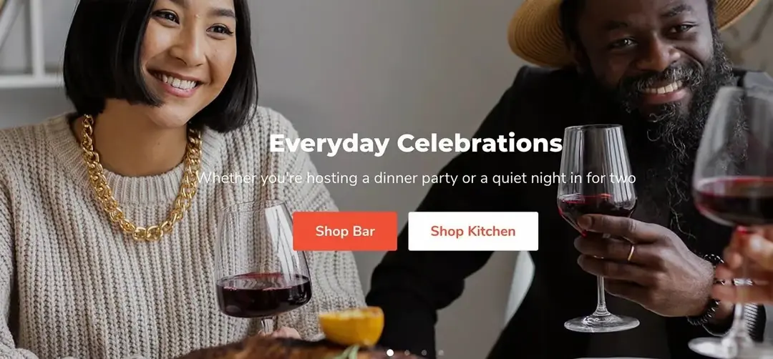773x359 pixels.
Task: Click the gold ring on the man's finger
Action: pos(631,252)
